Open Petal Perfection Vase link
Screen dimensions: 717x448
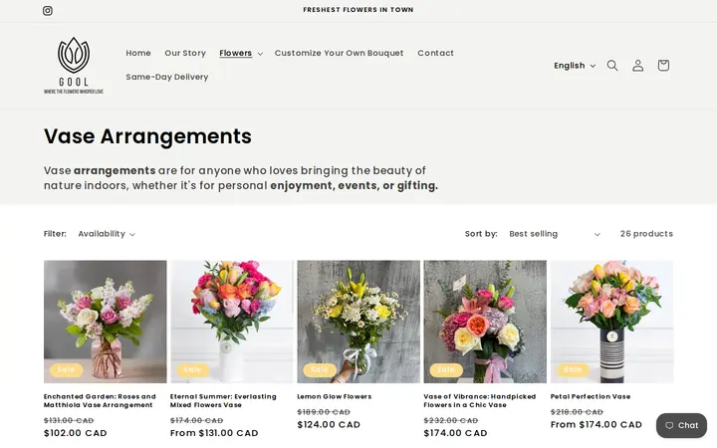(591, 396)
